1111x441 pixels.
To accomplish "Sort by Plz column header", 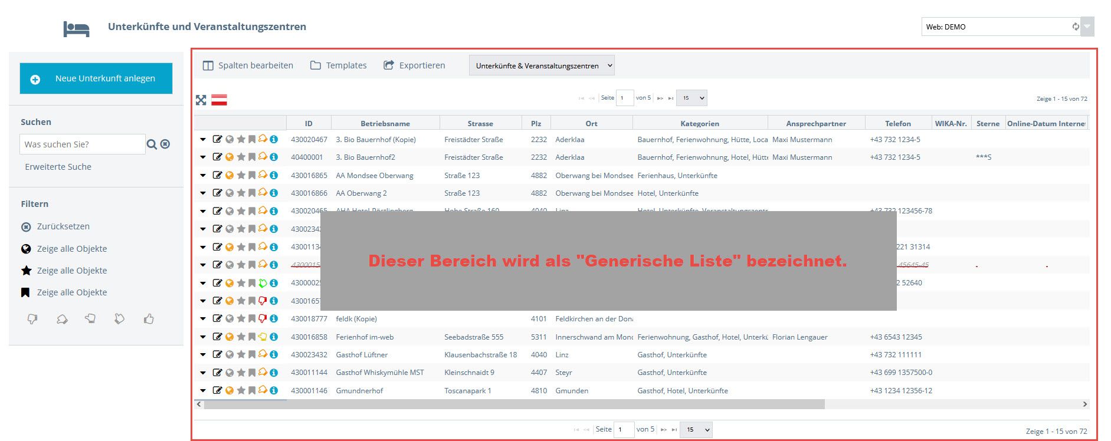I will coord(536,123).
